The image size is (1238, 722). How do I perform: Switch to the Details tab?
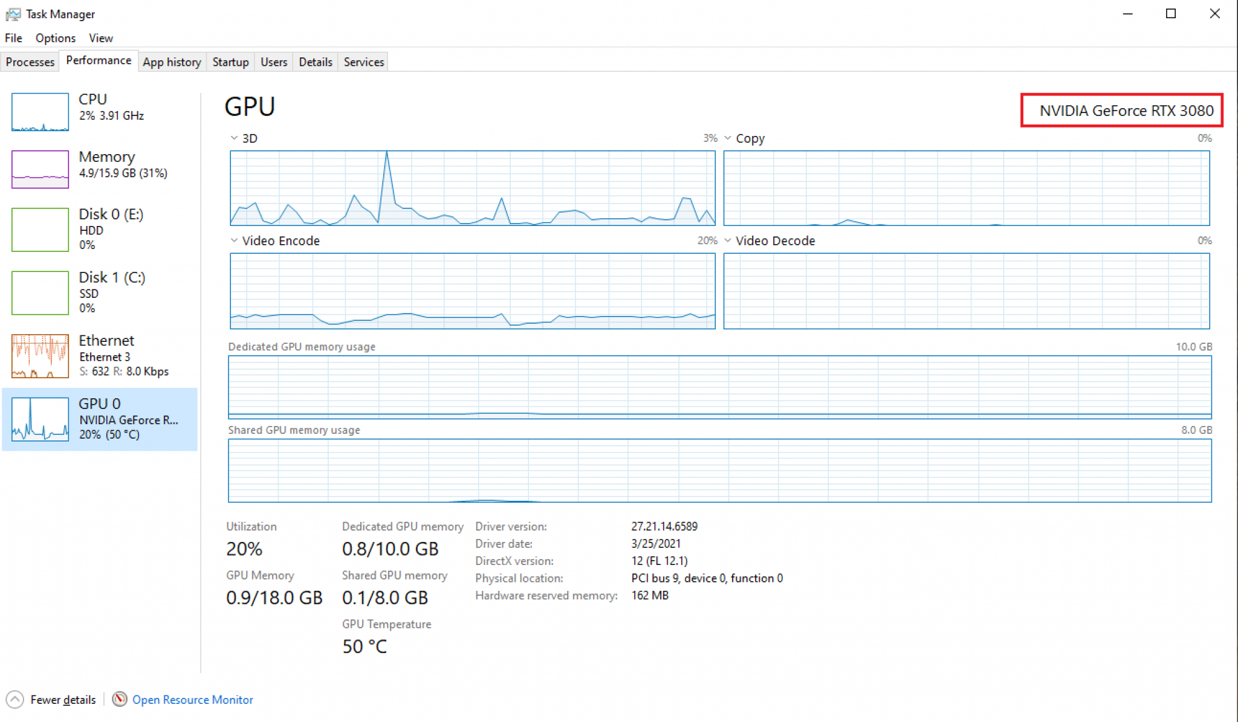(316, 62)
